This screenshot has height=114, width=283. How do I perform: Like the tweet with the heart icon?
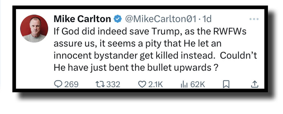[142, 84]
